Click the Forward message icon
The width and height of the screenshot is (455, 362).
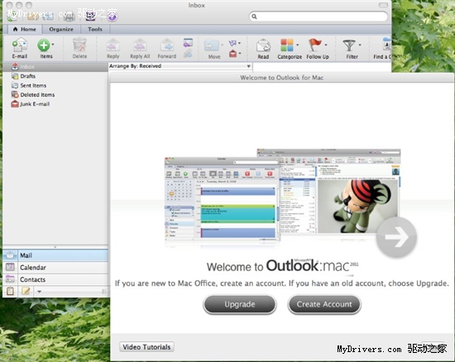(167, 45)
